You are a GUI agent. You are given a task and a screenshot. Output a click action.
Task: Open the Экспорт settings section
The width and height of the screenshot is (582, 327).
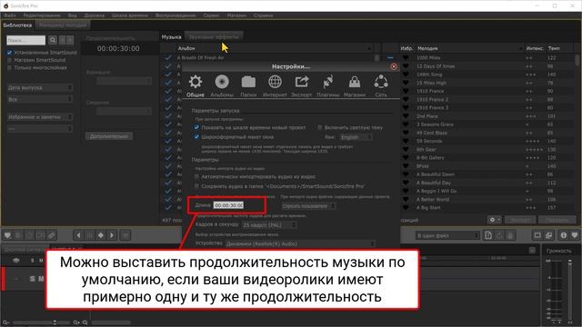coord(301,86)
